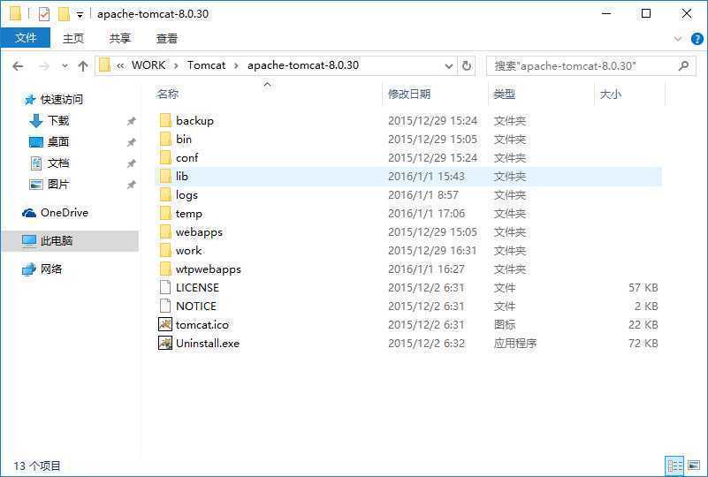Unpin 桌面 using its pin icon
Image resolution: width=708 pixels, height=477 pixels.
coord(132,142)
